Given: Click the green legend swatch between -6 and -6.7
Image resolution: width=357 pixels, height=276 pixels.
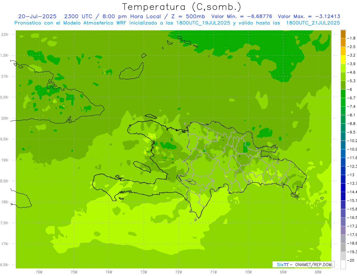Looking at the screenshot, I should point(343,94).
